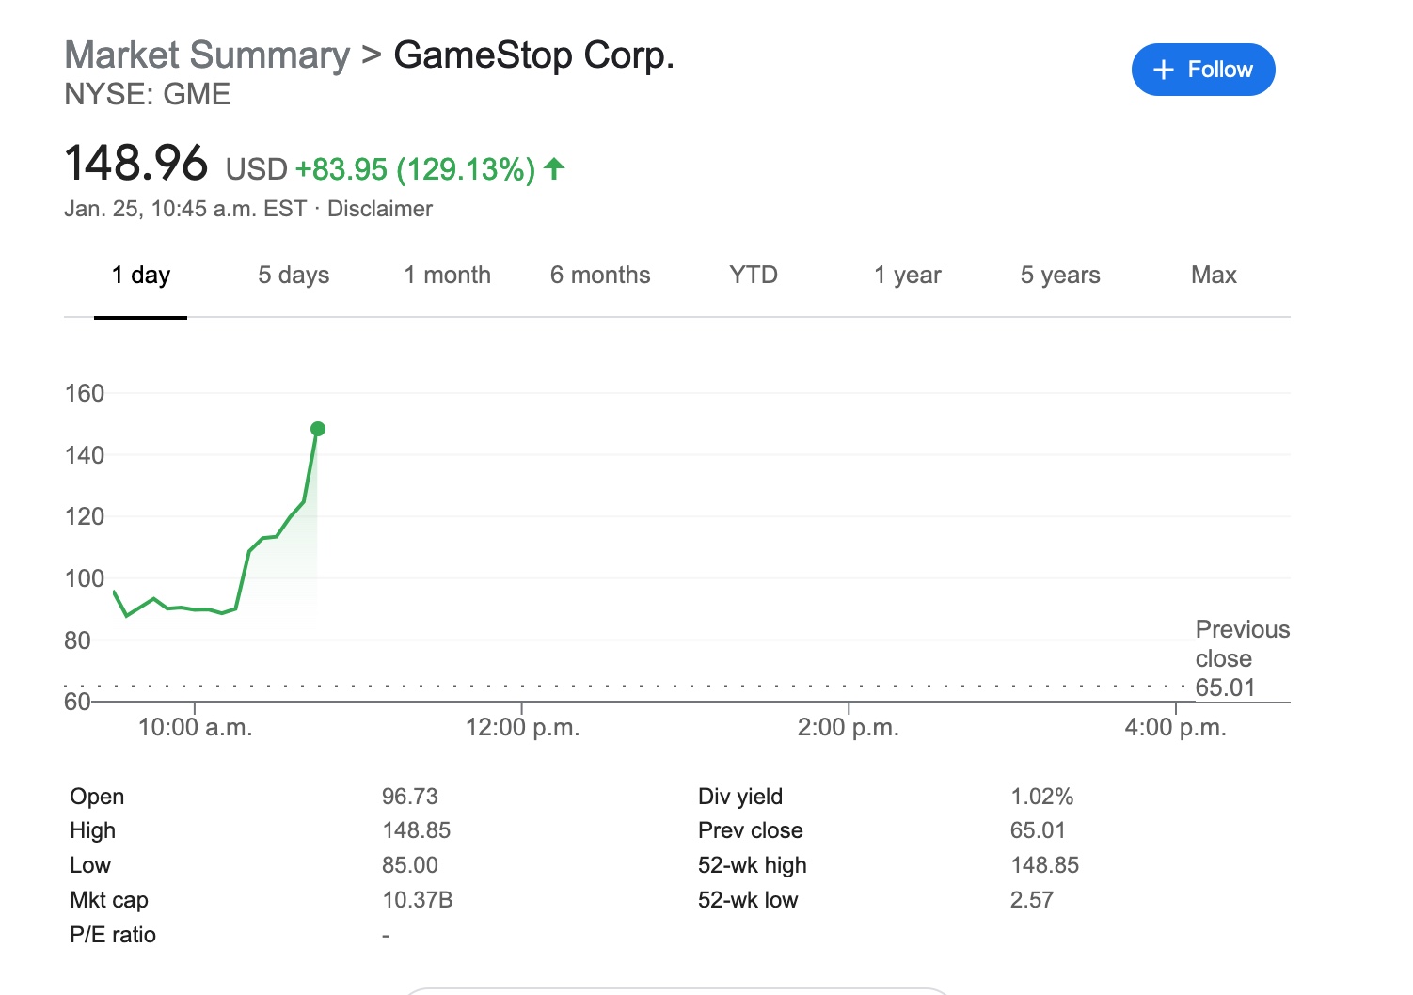Image resolution: width=1413 pixels, height=995 pixels.
Task: Open the 5 years tab
Action: tap(1060, 276)
